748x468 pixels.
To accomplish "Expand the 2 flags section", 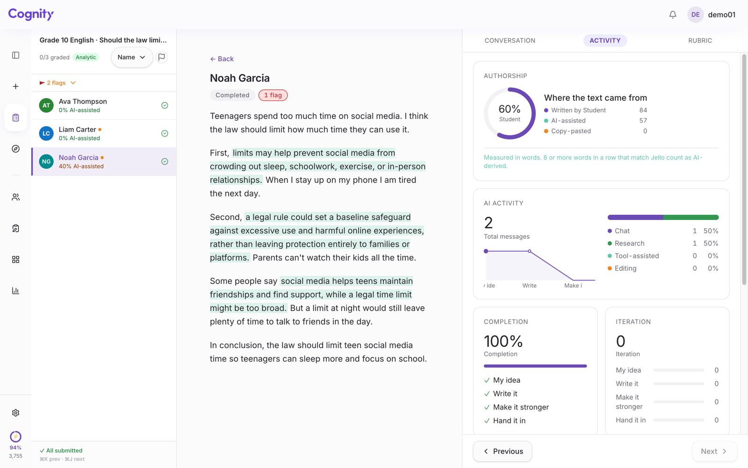I will click(x=58, y=83).
